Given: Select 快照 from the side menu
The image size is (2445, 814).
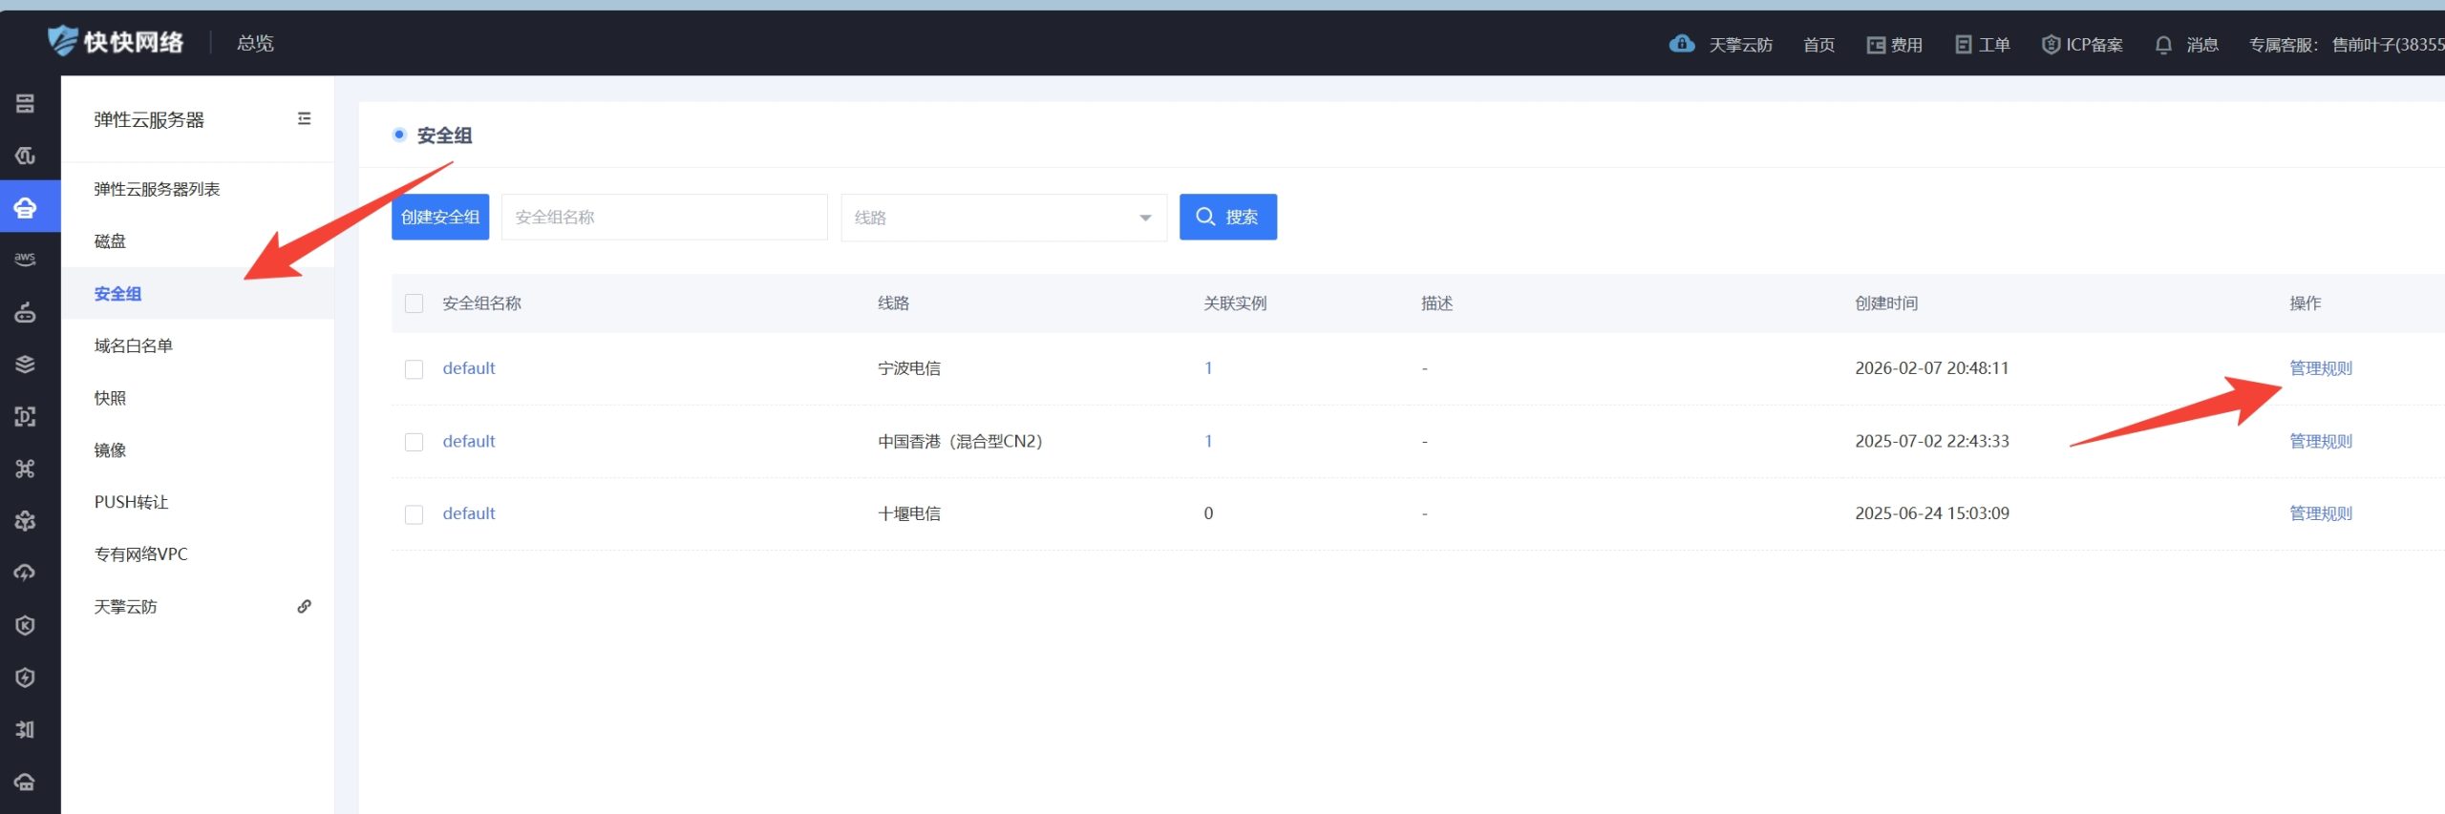Looking at the screenshot, I should 110,398.
